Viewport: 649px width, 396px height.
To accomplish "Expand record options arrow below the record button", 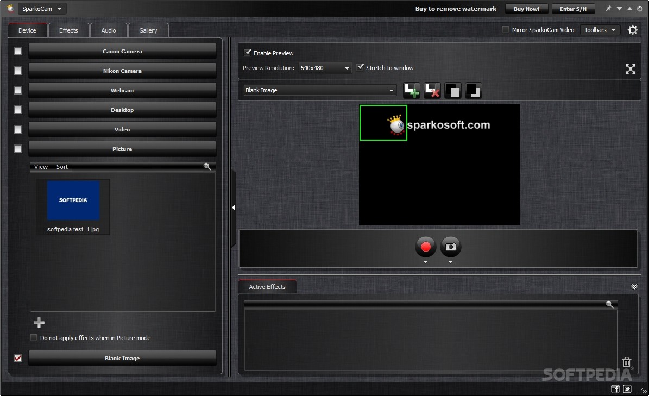I will [425, 262].
